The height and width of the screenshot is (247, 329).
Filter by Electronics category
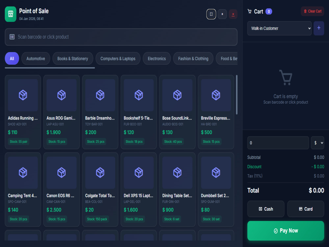point(157,59)
